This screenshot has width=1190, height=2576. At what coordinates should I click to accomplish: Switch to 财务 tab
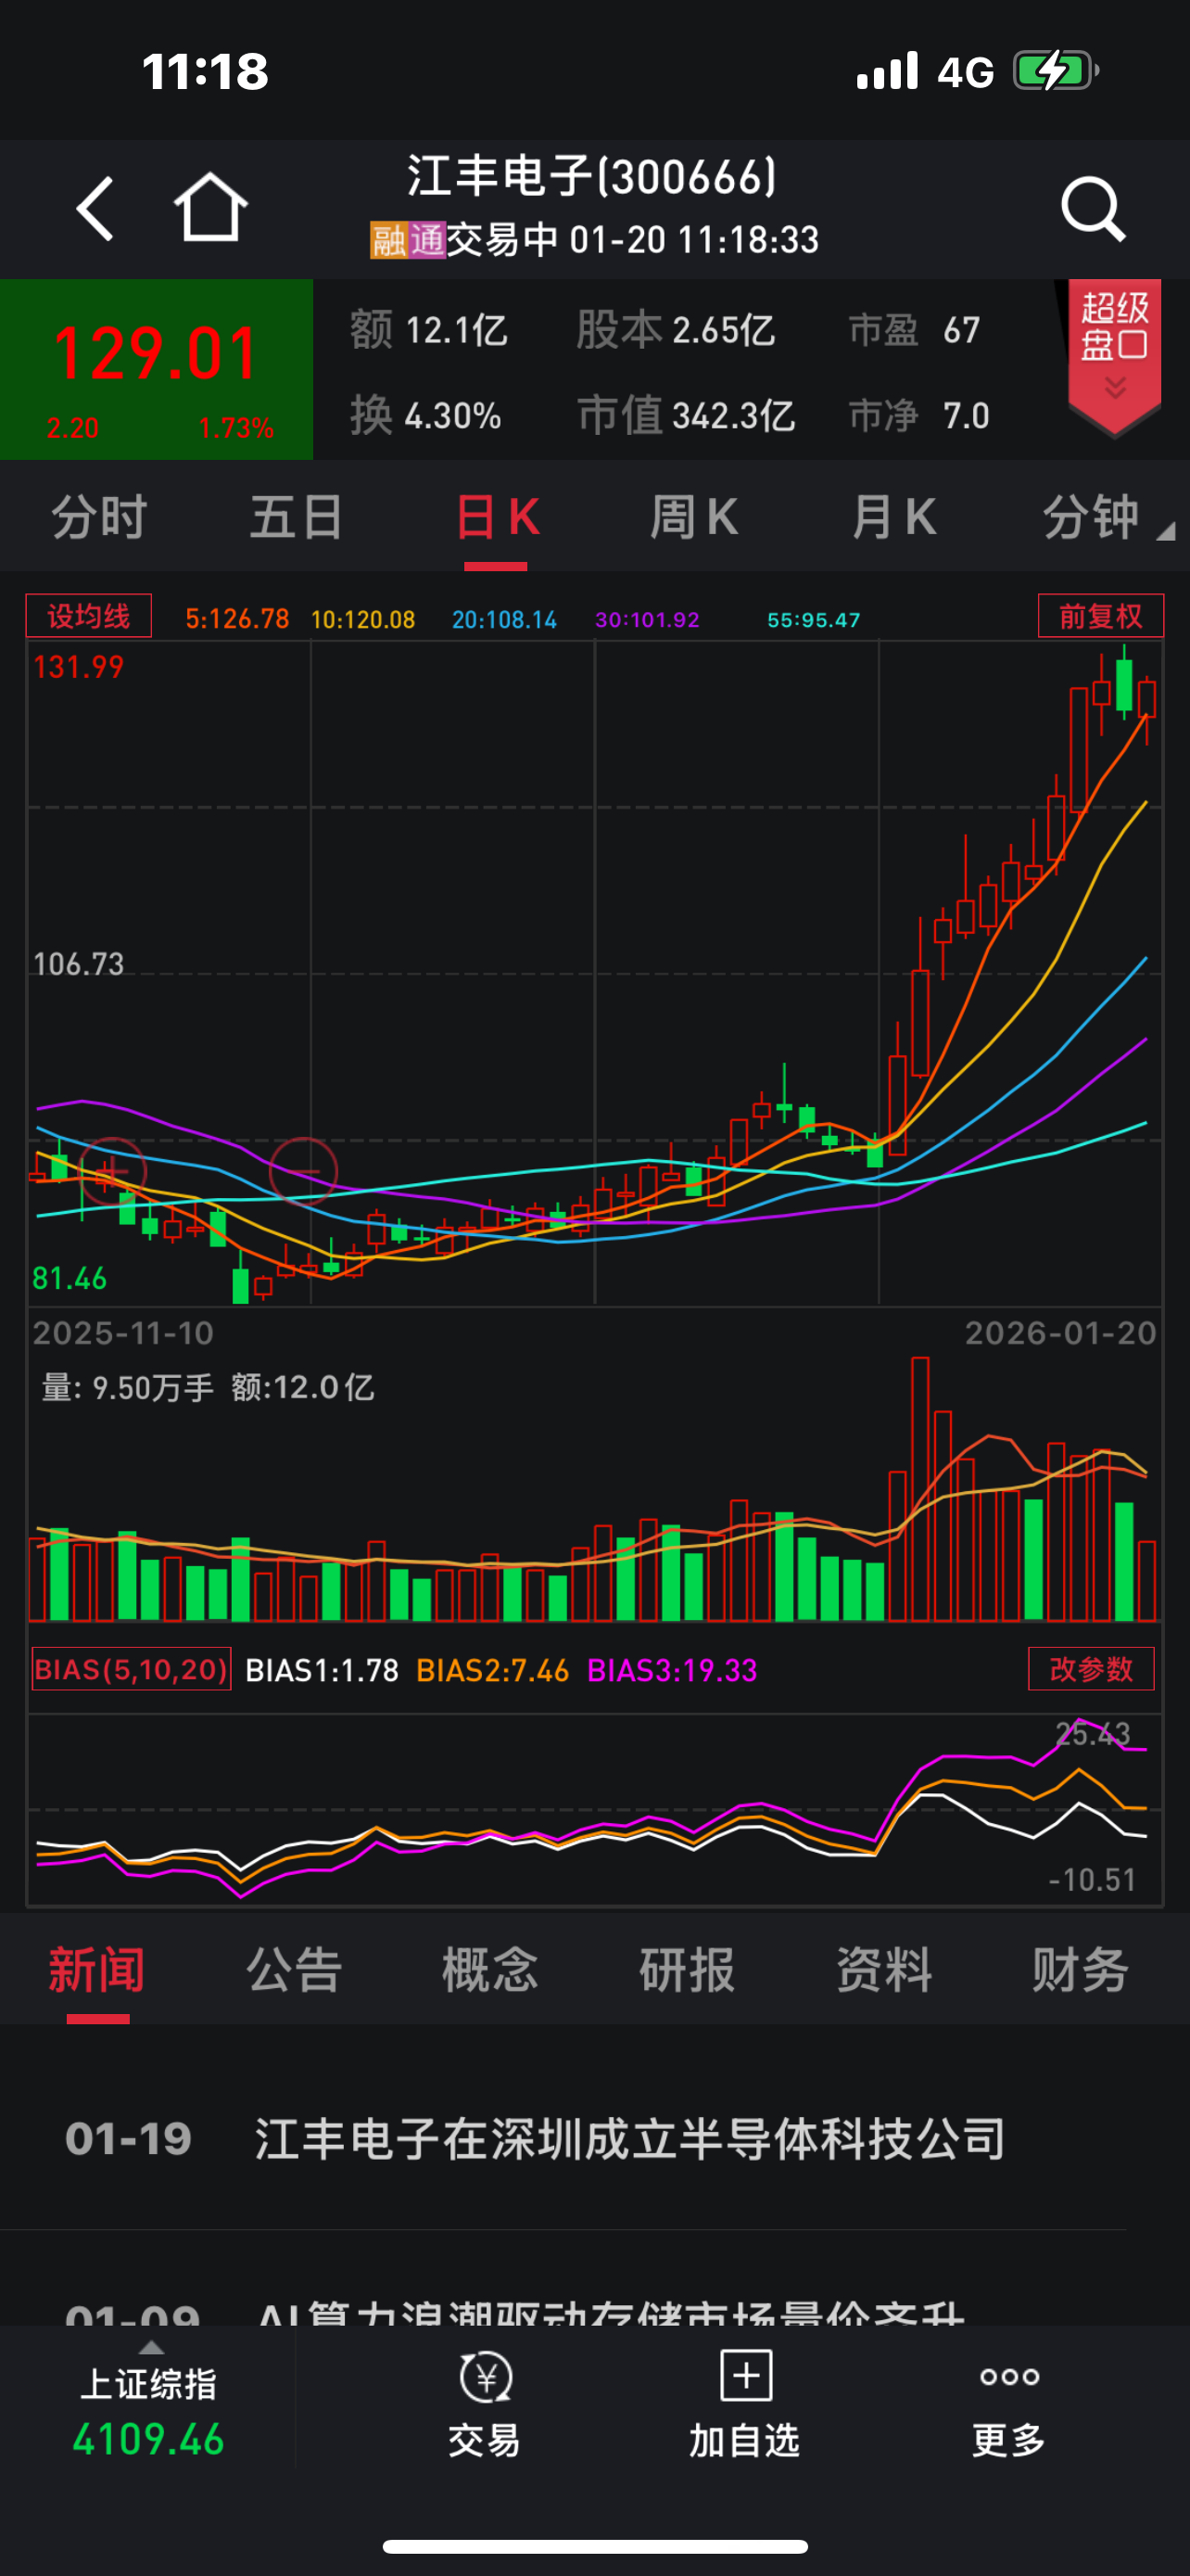(1080, 1970)
